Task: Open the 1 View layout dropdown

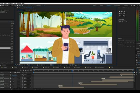Action: (x=66, y=65)
